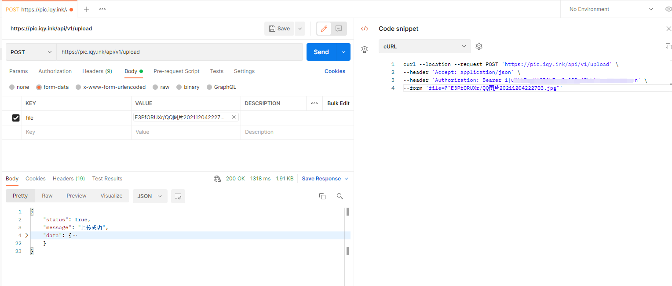Viewport: 672px width, 286px height.
Task: Click the request title pic.iqy.ink/api/v1/upload
Action: tap(51, 29)
